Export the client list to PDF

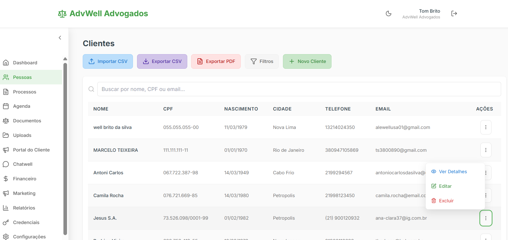(x=216, y=61)
